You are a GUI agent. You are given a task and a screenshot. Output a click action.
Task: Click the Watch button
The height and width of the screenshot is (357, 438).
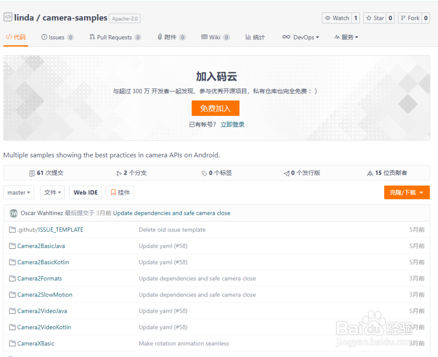click(x=337, y=18)
